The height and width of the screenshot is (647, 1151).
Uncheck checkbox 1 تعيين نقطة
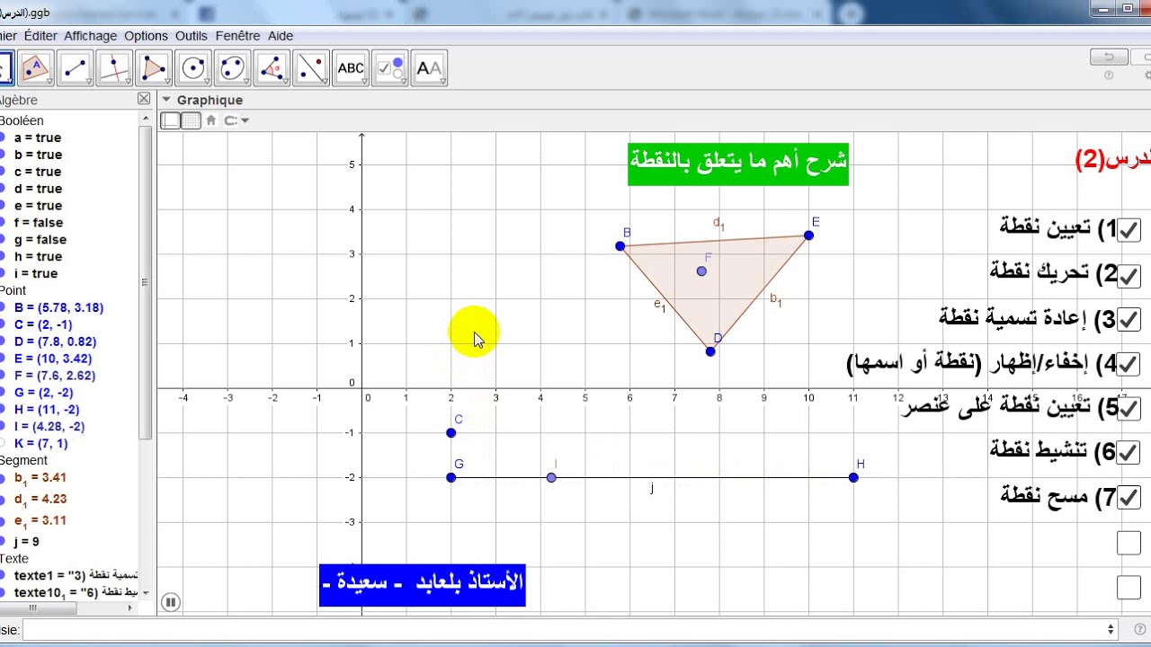(1129, 230)
